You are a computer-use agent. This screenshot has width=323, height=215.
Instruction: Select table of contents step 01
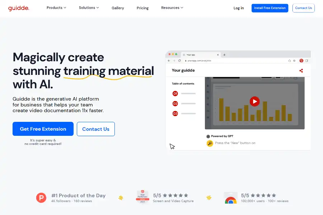coord(175,94)
